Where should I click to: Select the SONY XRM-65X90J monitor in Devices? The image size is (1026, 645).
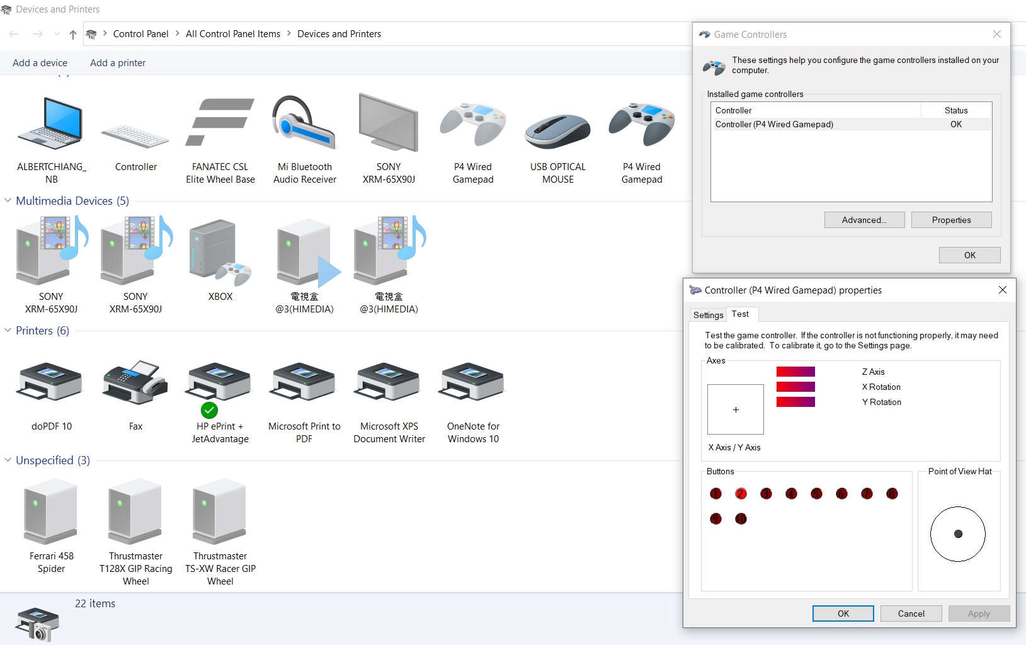click(389, 139)
